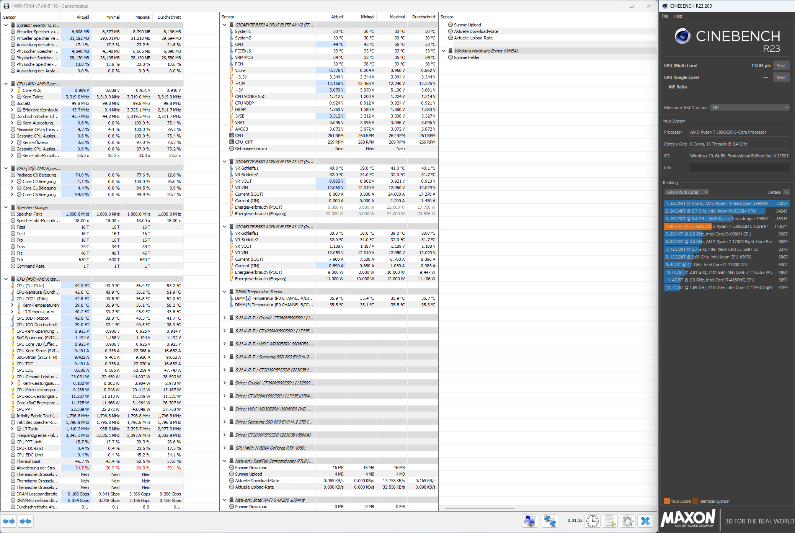Click the collapse columns inward arrows icon
Image resolution: width=795 pixels, height=533 pixels.
[x=26, y=521]
